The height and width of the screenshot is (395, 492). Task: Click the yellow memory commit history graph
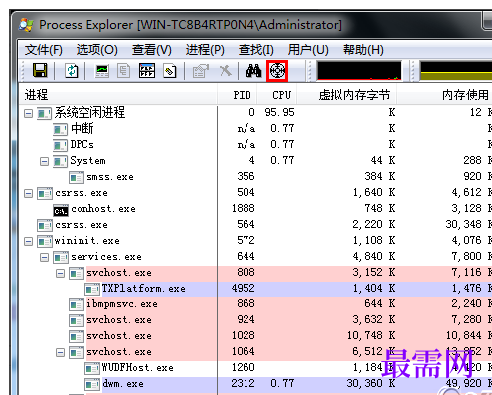[456, 70]
